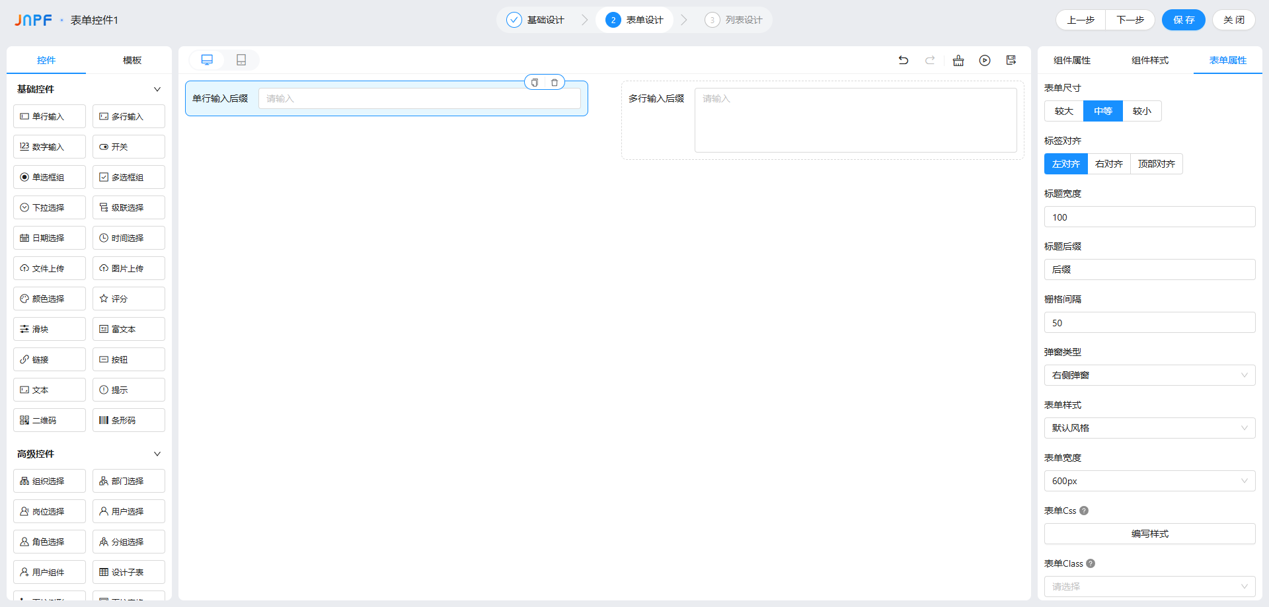Preview the form using the play icon
The width and height of the screenshot is (1269, 607).
(x=985, y=60)
